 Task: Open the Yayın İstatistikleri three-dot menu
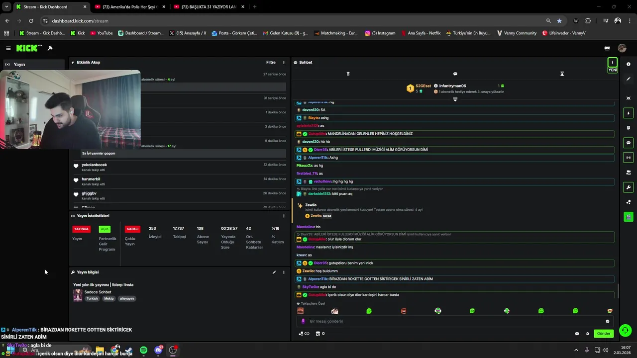[284, 216]
